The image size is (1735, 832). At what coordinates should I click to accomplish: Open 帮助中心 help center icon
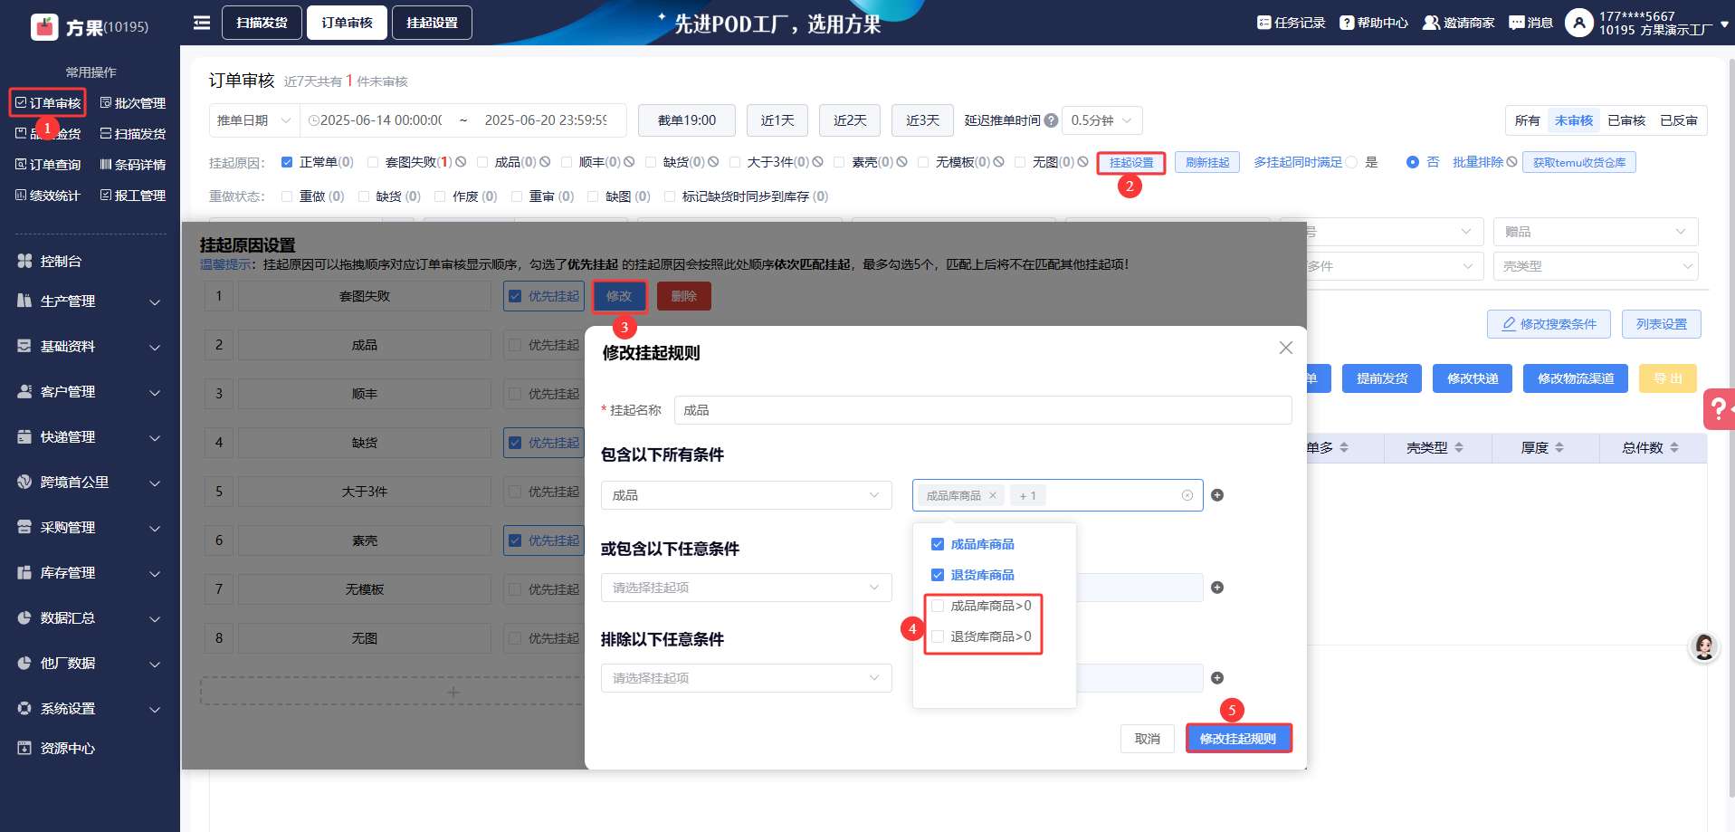(1347, 23)
